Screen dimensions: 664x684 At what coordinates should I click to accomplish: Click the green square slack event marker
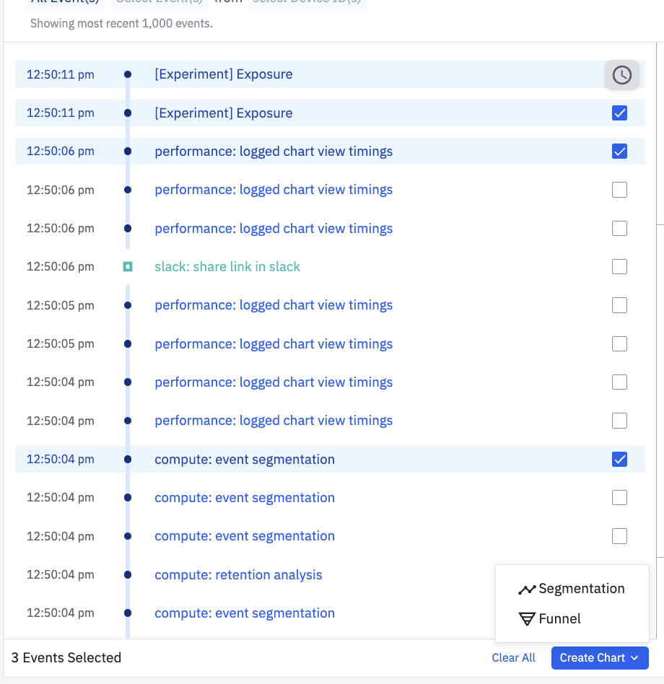tap(128, 267)
